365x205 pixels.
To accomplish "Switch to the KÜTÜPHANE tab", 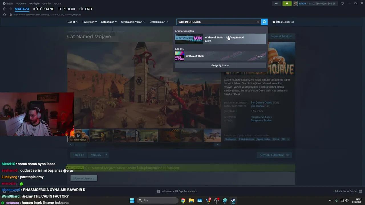I will 44,9.
